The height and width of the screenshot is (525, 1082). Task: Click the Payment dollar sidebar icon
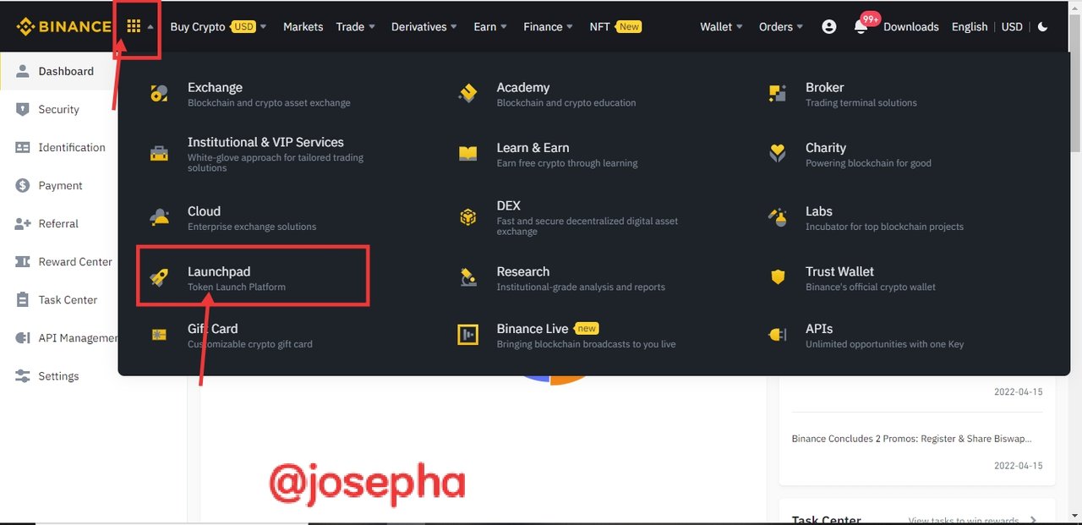23,185
